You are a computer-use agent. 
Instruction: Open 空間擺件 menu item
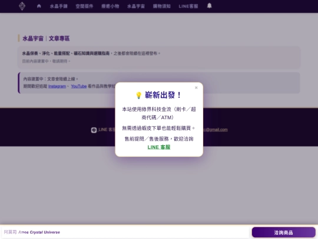(x=84, y=6)
